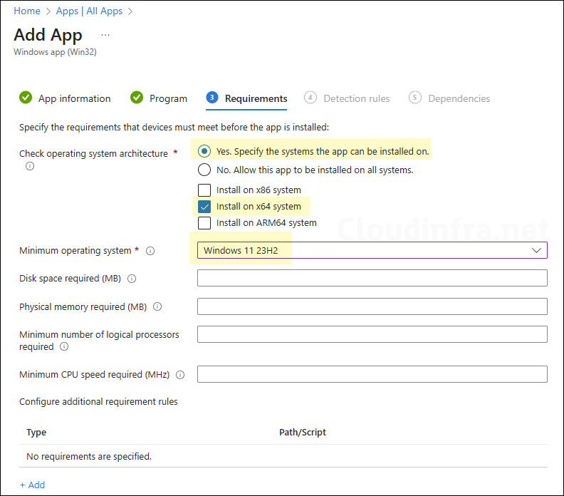
Task: Click info icon next to Disk space required
Action: (132, 279)
